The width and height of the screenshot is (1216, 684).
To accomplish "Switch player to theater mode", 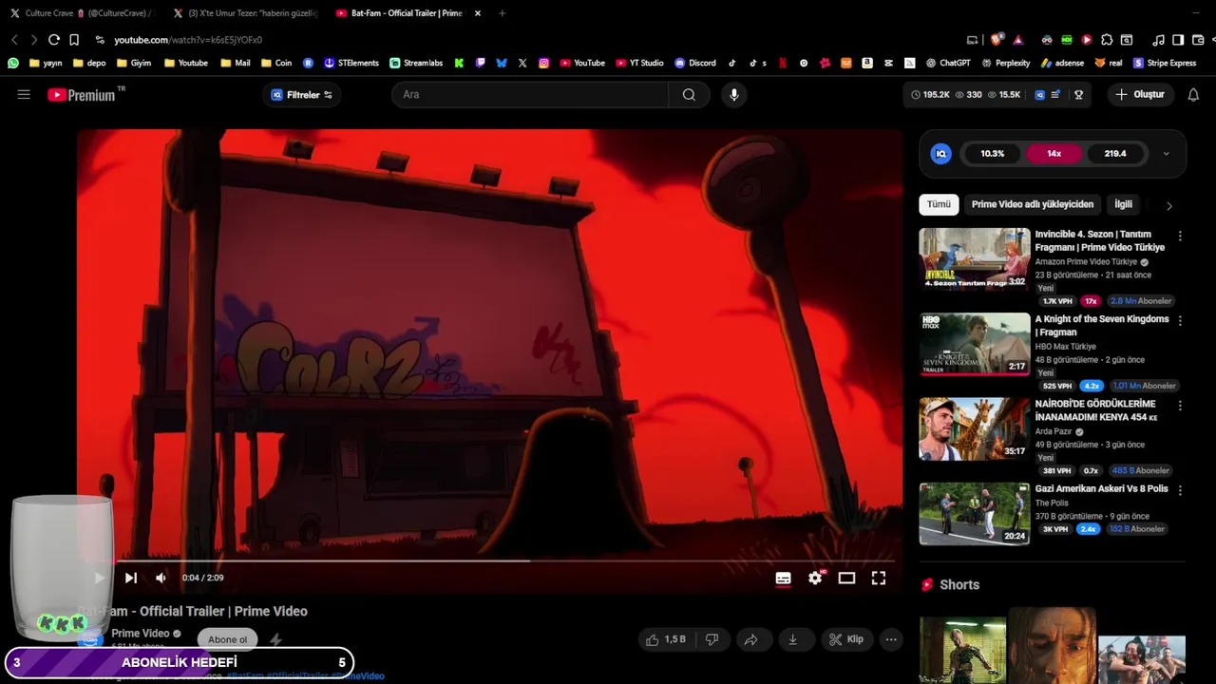I will click(846, 578).
